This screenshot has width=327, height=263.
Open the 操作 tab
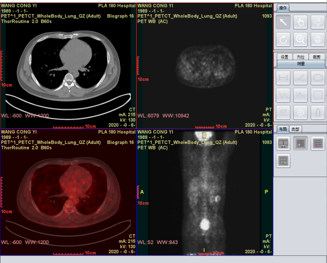point(283,8)
